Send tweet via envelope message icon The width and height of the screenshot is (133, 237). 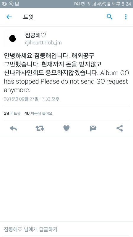pos(93,128)
